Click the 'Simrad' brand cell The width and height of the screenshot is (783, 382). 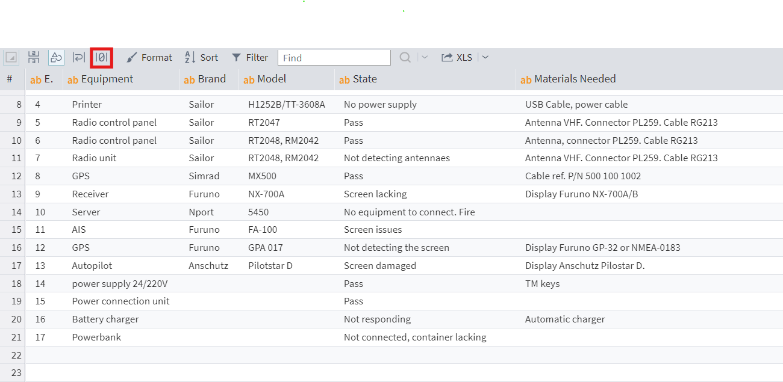pyautogui.click(x=204, y=176)
